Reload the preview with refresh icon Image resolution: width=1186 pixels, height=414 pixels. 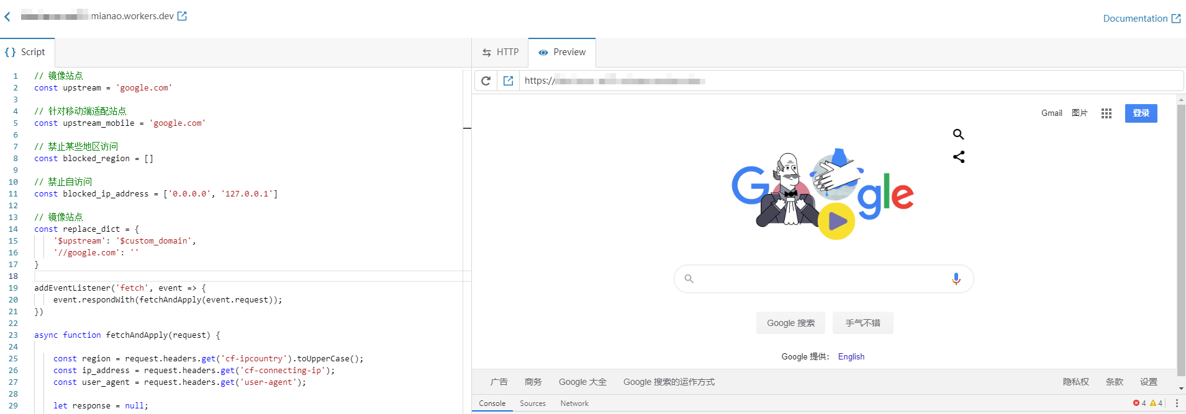[486, 81]
